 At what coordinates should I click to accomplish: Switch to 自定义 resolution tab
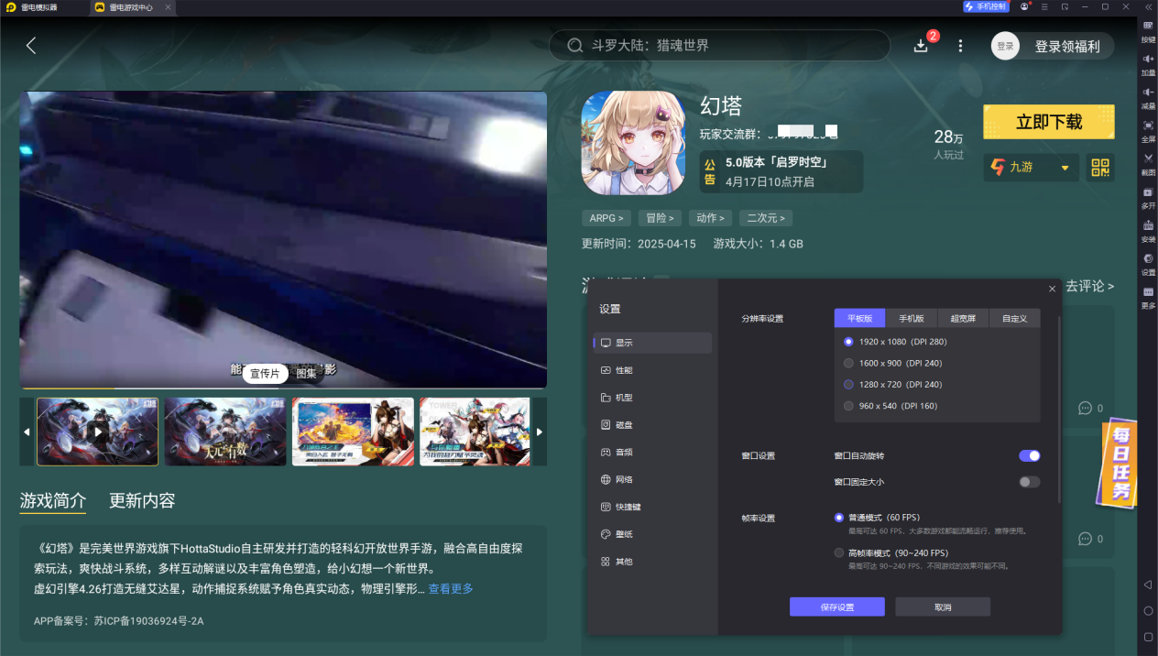tap(1014, 319)
